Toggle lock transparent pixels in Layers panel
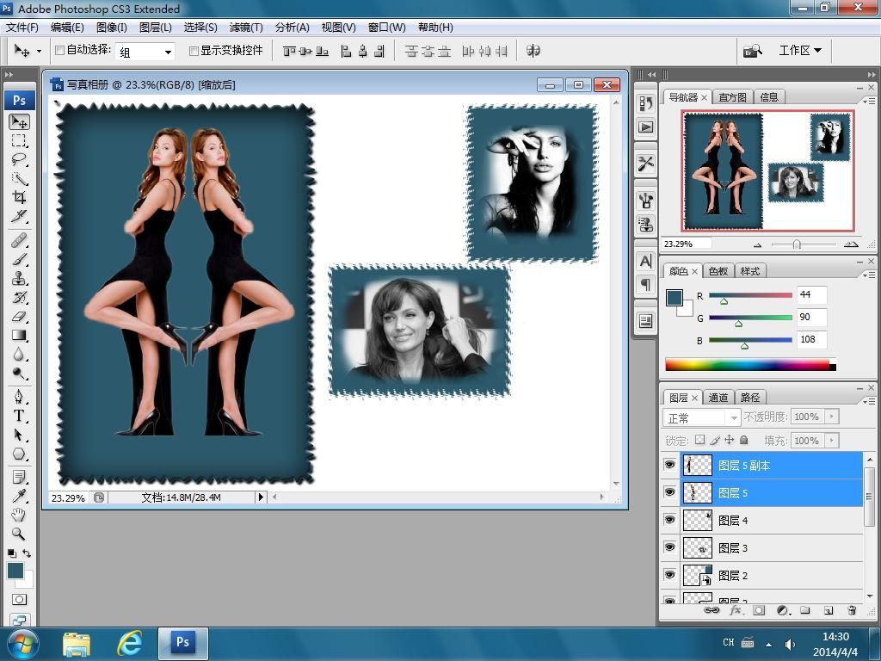Image resolution: width=881 pixels, height=661 pixels. pos(700,440)
